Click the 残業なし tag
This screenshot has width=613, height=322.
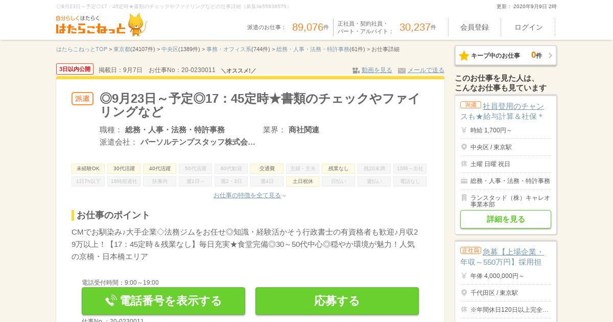(338, 169)
